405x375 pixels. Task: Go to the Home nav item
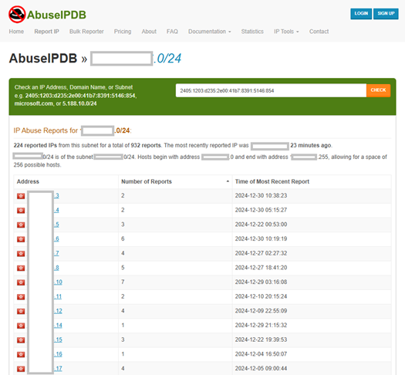click(x=16, y=32)
